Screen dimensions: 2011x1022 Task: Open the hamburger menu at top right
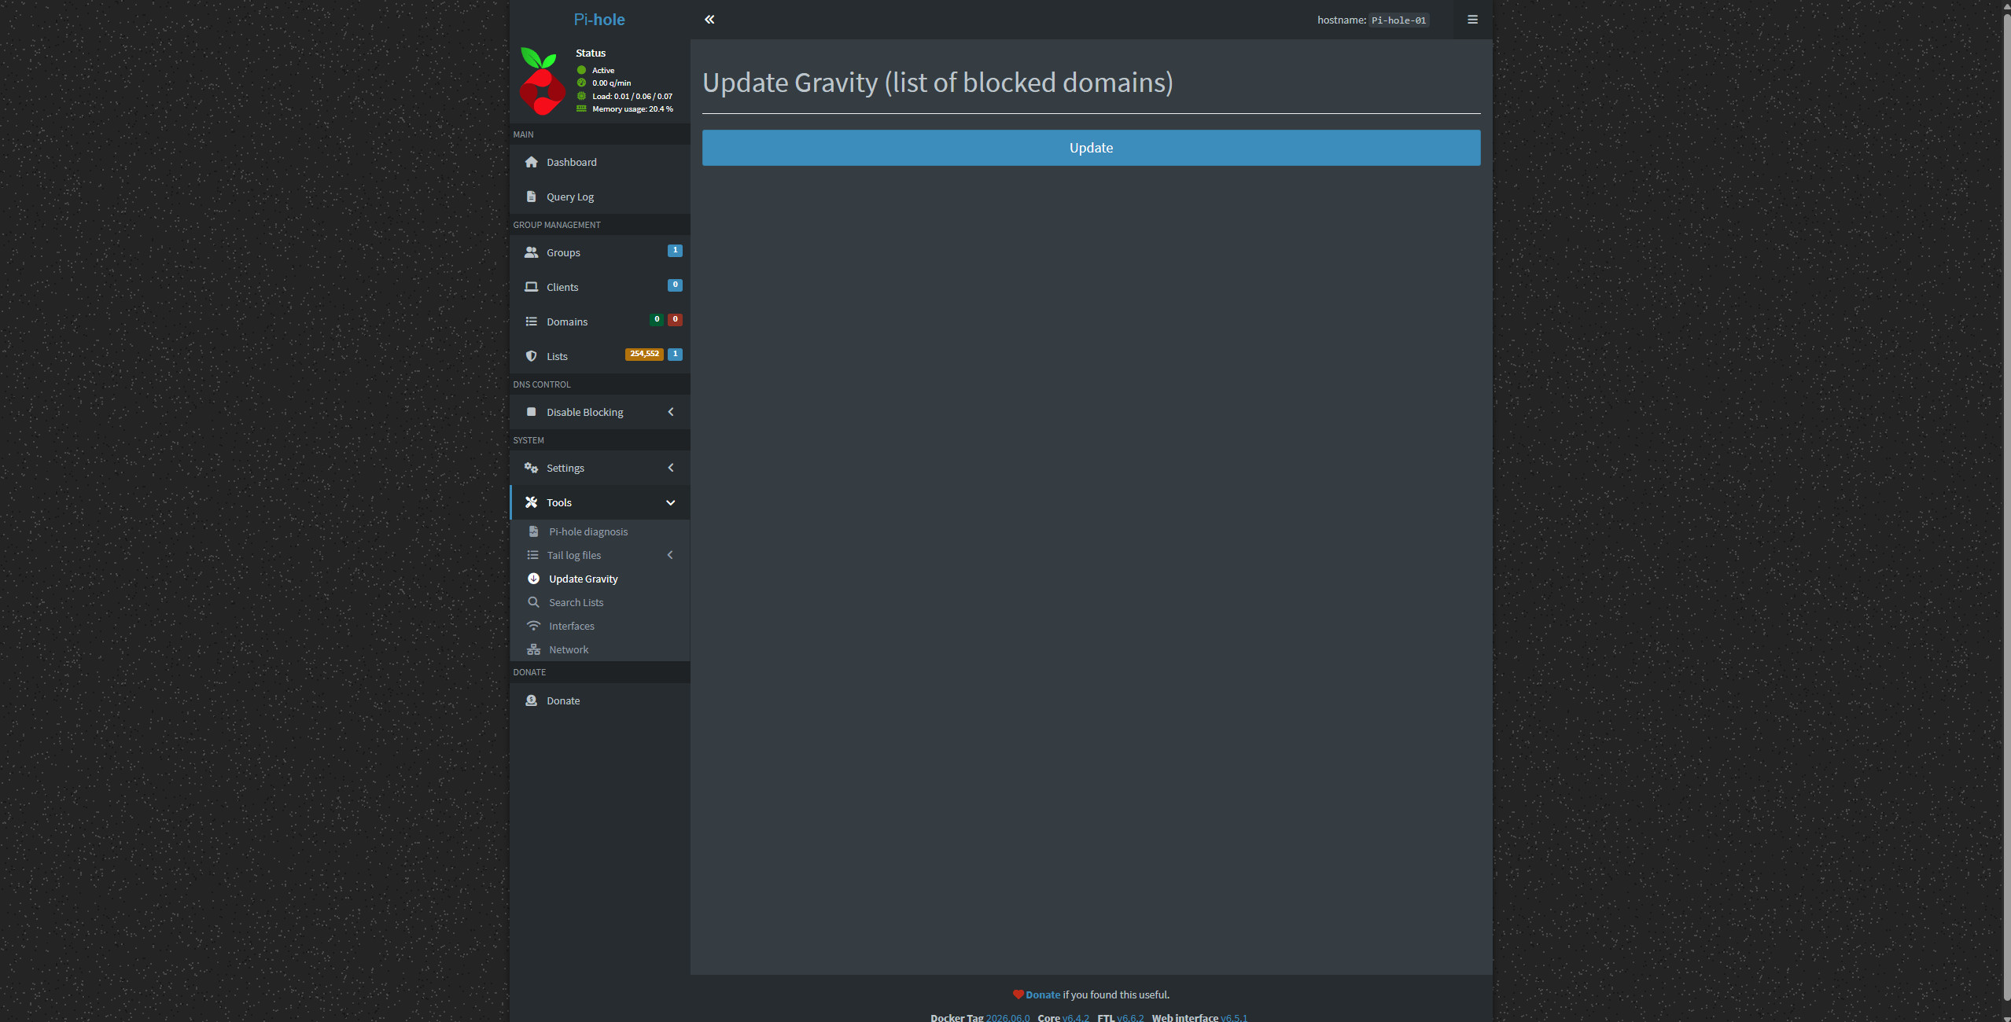pyautogui.click(x=1472, y=20)
